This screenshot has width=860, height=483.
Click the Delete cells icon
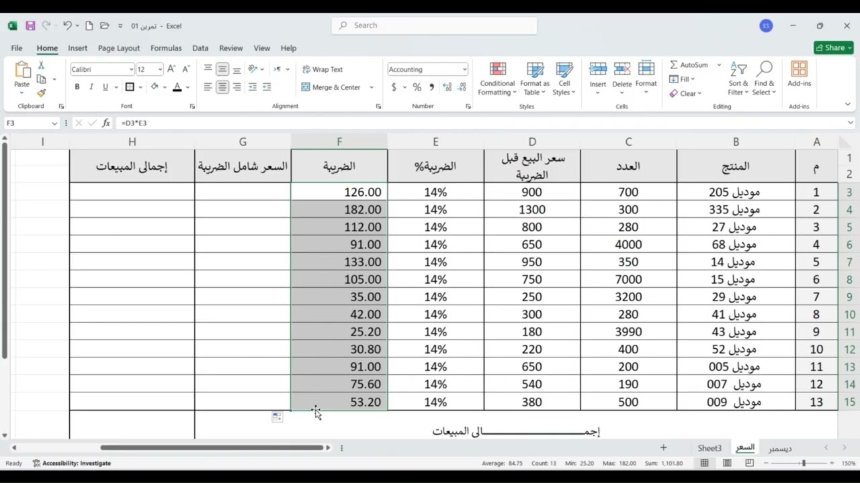pos(622,69)
